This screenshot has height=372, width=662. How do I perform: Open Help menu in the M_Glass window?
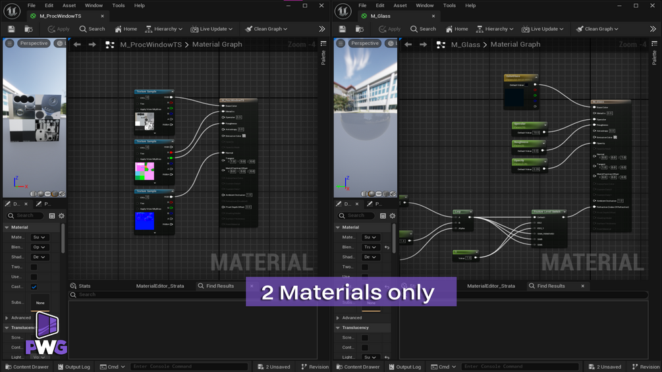coord(470,5)
